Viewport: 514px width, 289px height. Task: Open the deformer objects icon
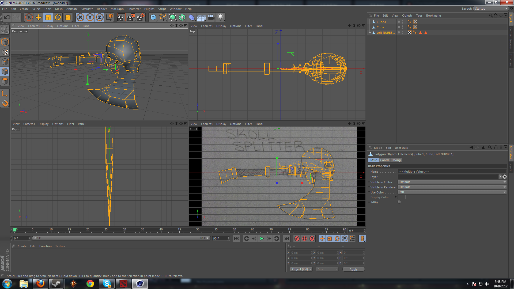coord(192,17)
